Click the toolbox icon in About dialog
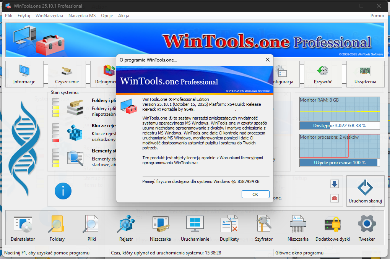This screenshot has width=390, height=259. [129, 106]
